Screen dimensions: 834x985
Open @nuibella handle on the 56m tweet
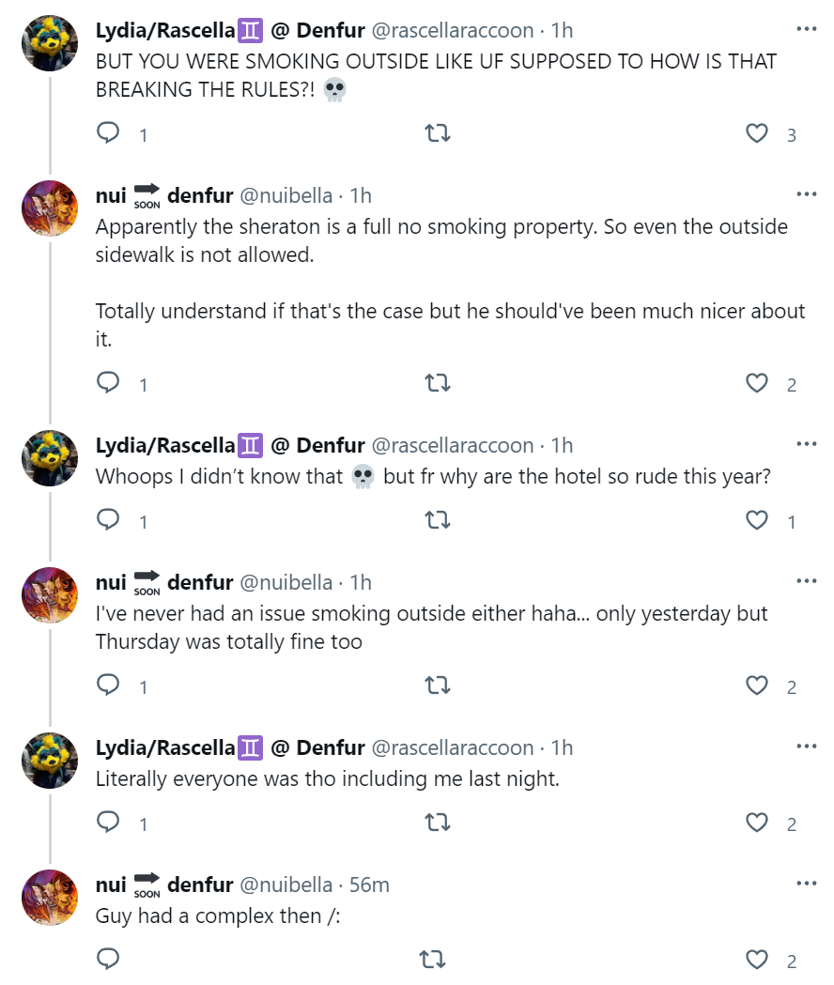coord(286,885)
